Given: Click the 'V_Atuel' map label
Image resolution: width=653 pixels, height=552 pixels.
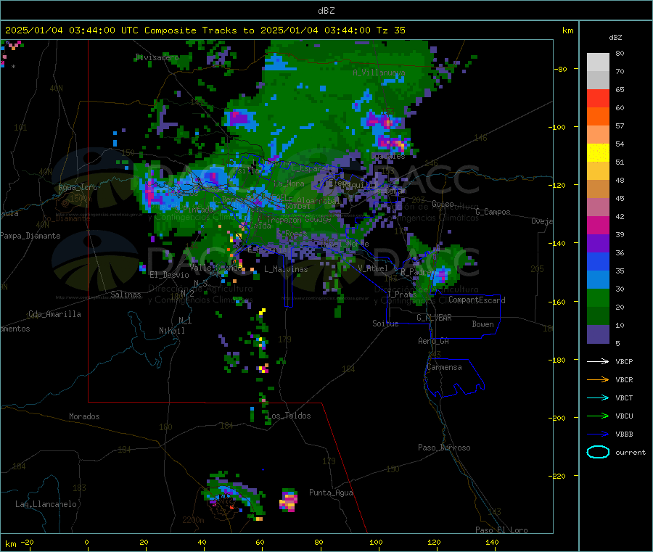Looking at the screenshot, I should [x=373, y=268].
